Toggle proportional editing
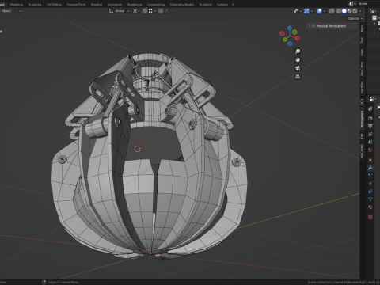This screenshot has height=285, width=380. [161, 11]
